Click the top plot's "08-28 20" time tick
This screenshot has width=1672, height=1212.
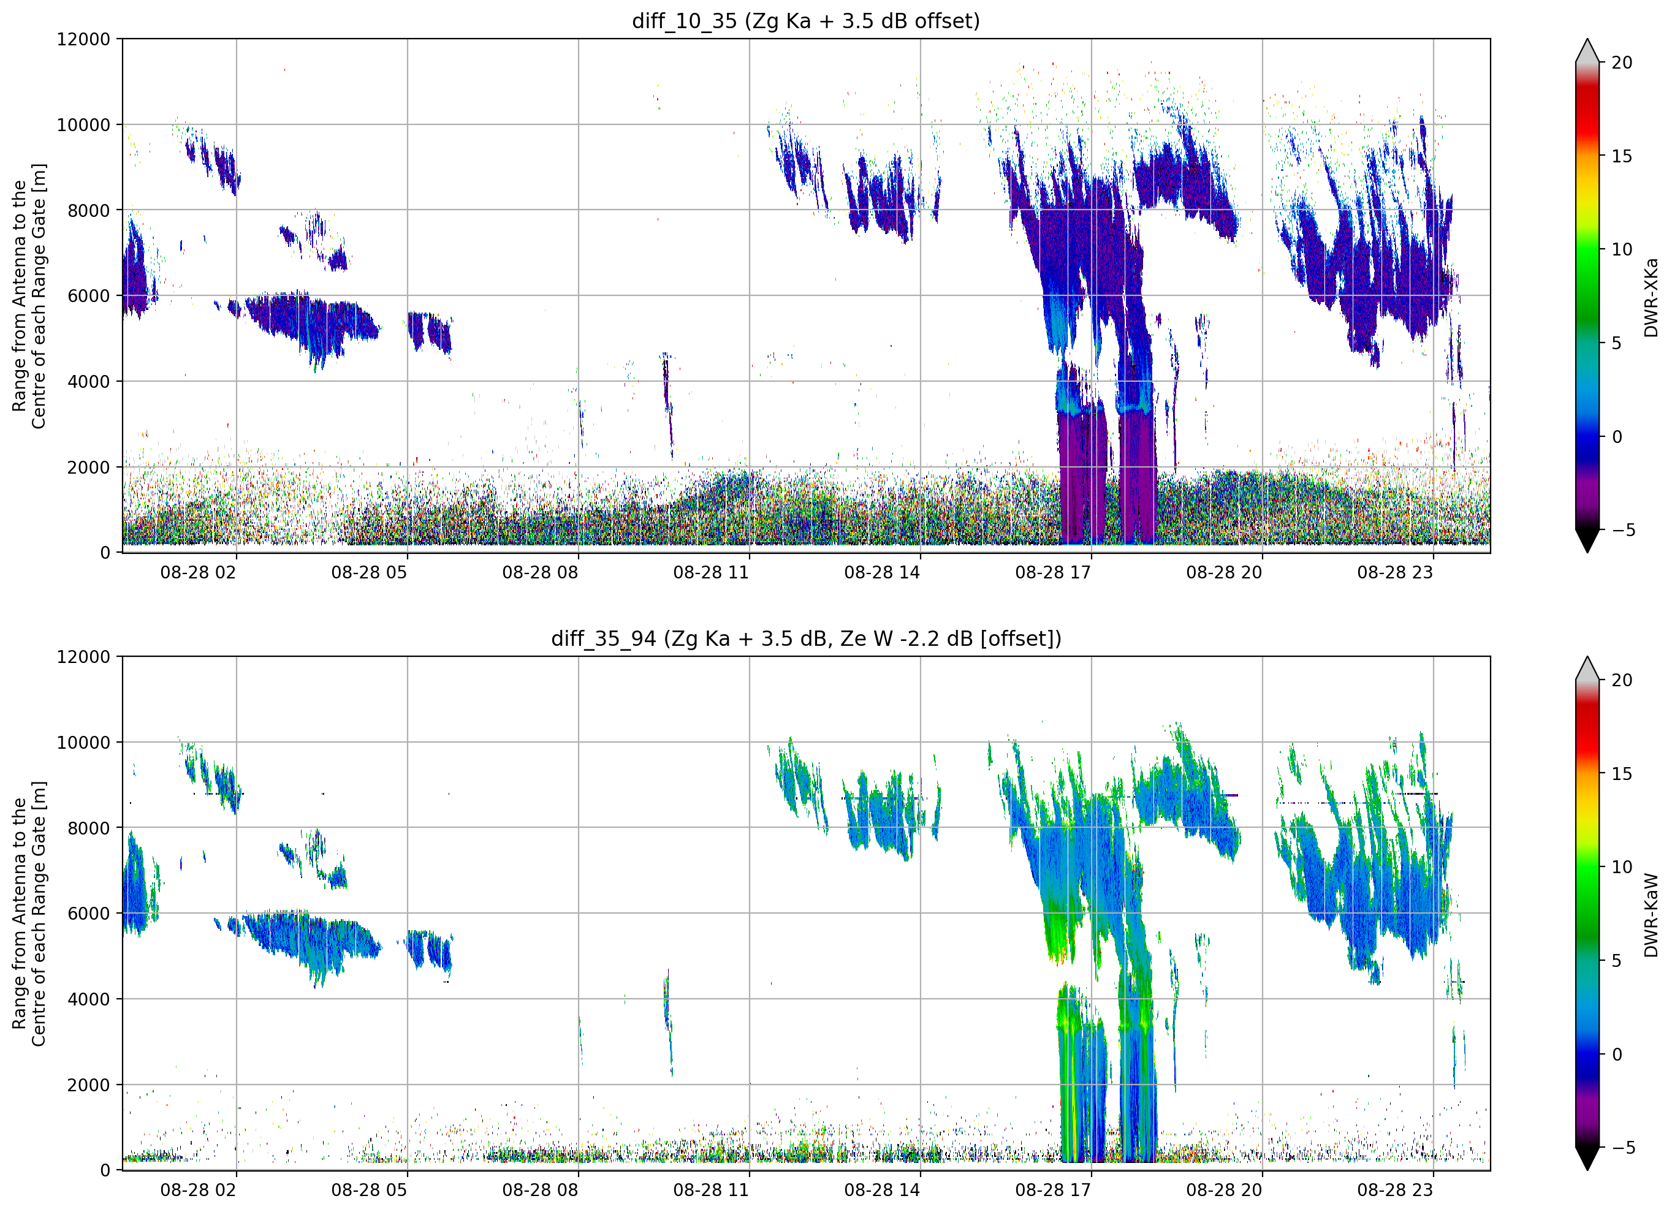coord(1224,572)
